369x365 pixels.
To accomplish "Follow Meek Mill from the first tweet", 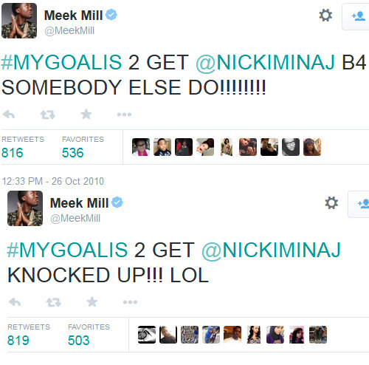I will point(356,17).
